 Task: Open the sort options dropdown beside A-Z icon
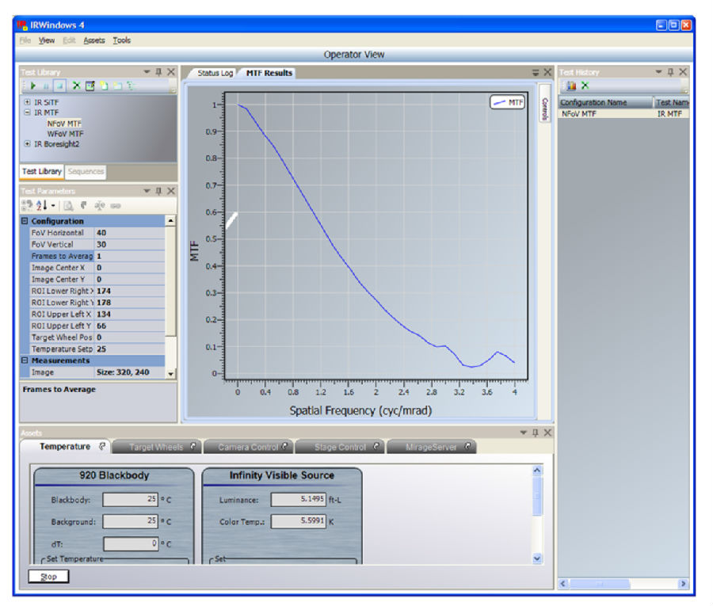pyautogui.click(x=53, y=206)
